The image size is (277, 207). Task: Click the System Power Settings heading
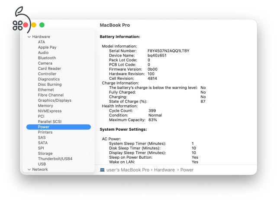click(123, 129)
